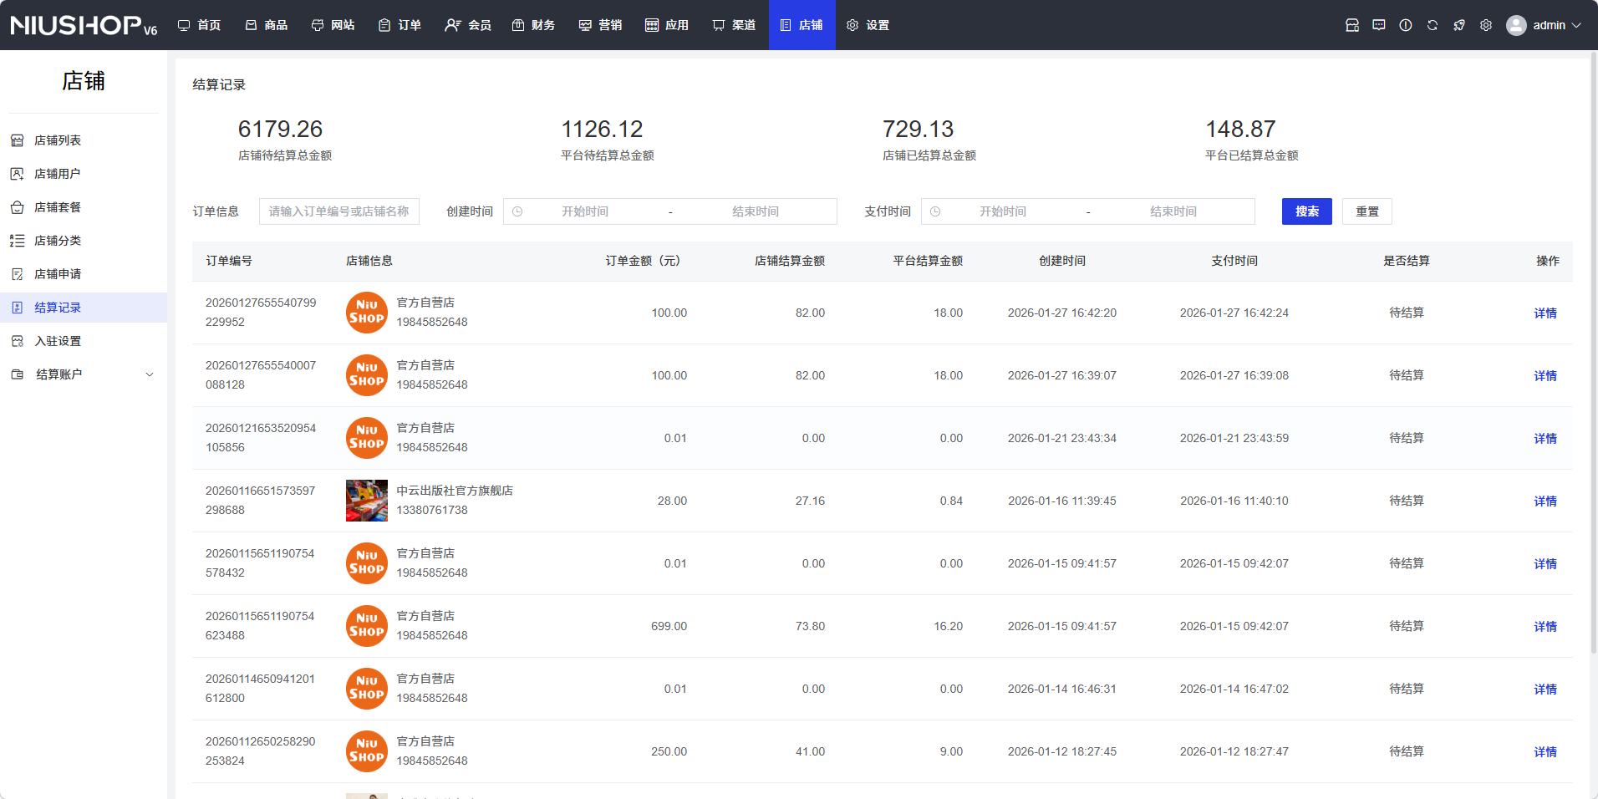Click the blue 搜索 button
The image size is (1598, 799).
1306,211
